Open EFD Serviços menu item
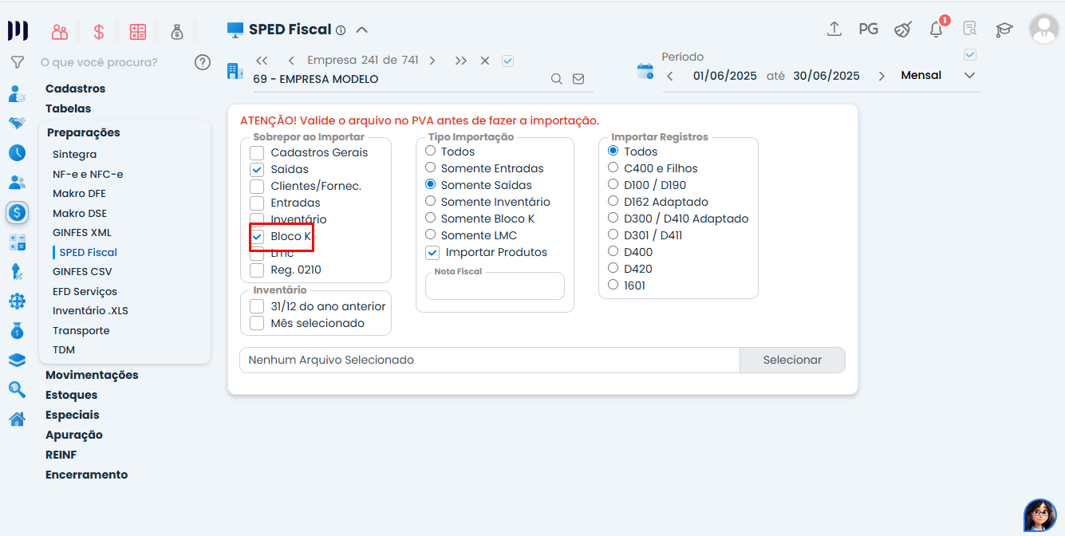Screen dimensions: 1065x536 (85, 292)
